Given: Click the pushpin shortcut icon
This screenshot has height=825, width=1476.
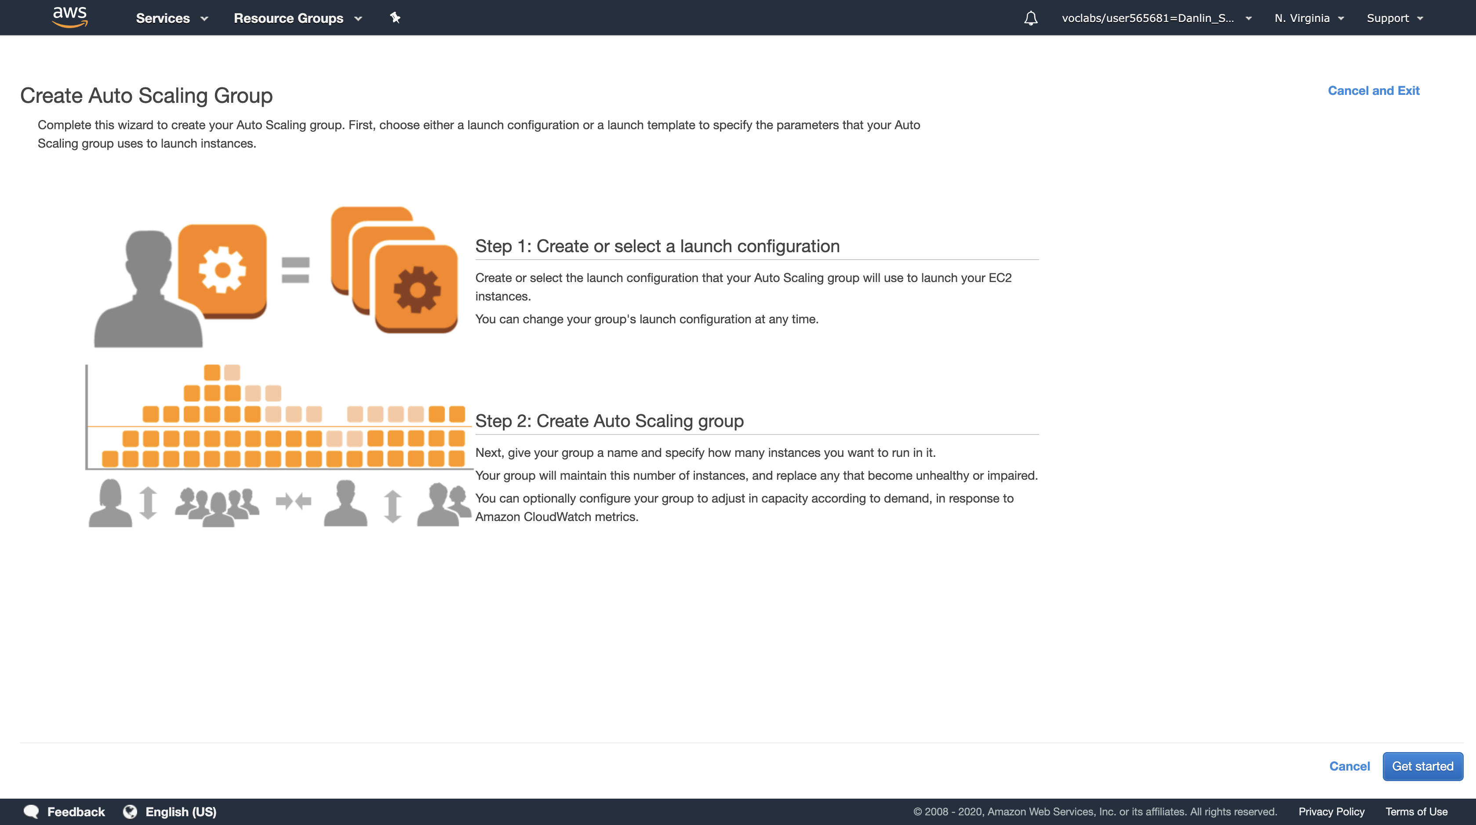Looking at the screenshot, I should pos(395,18).
